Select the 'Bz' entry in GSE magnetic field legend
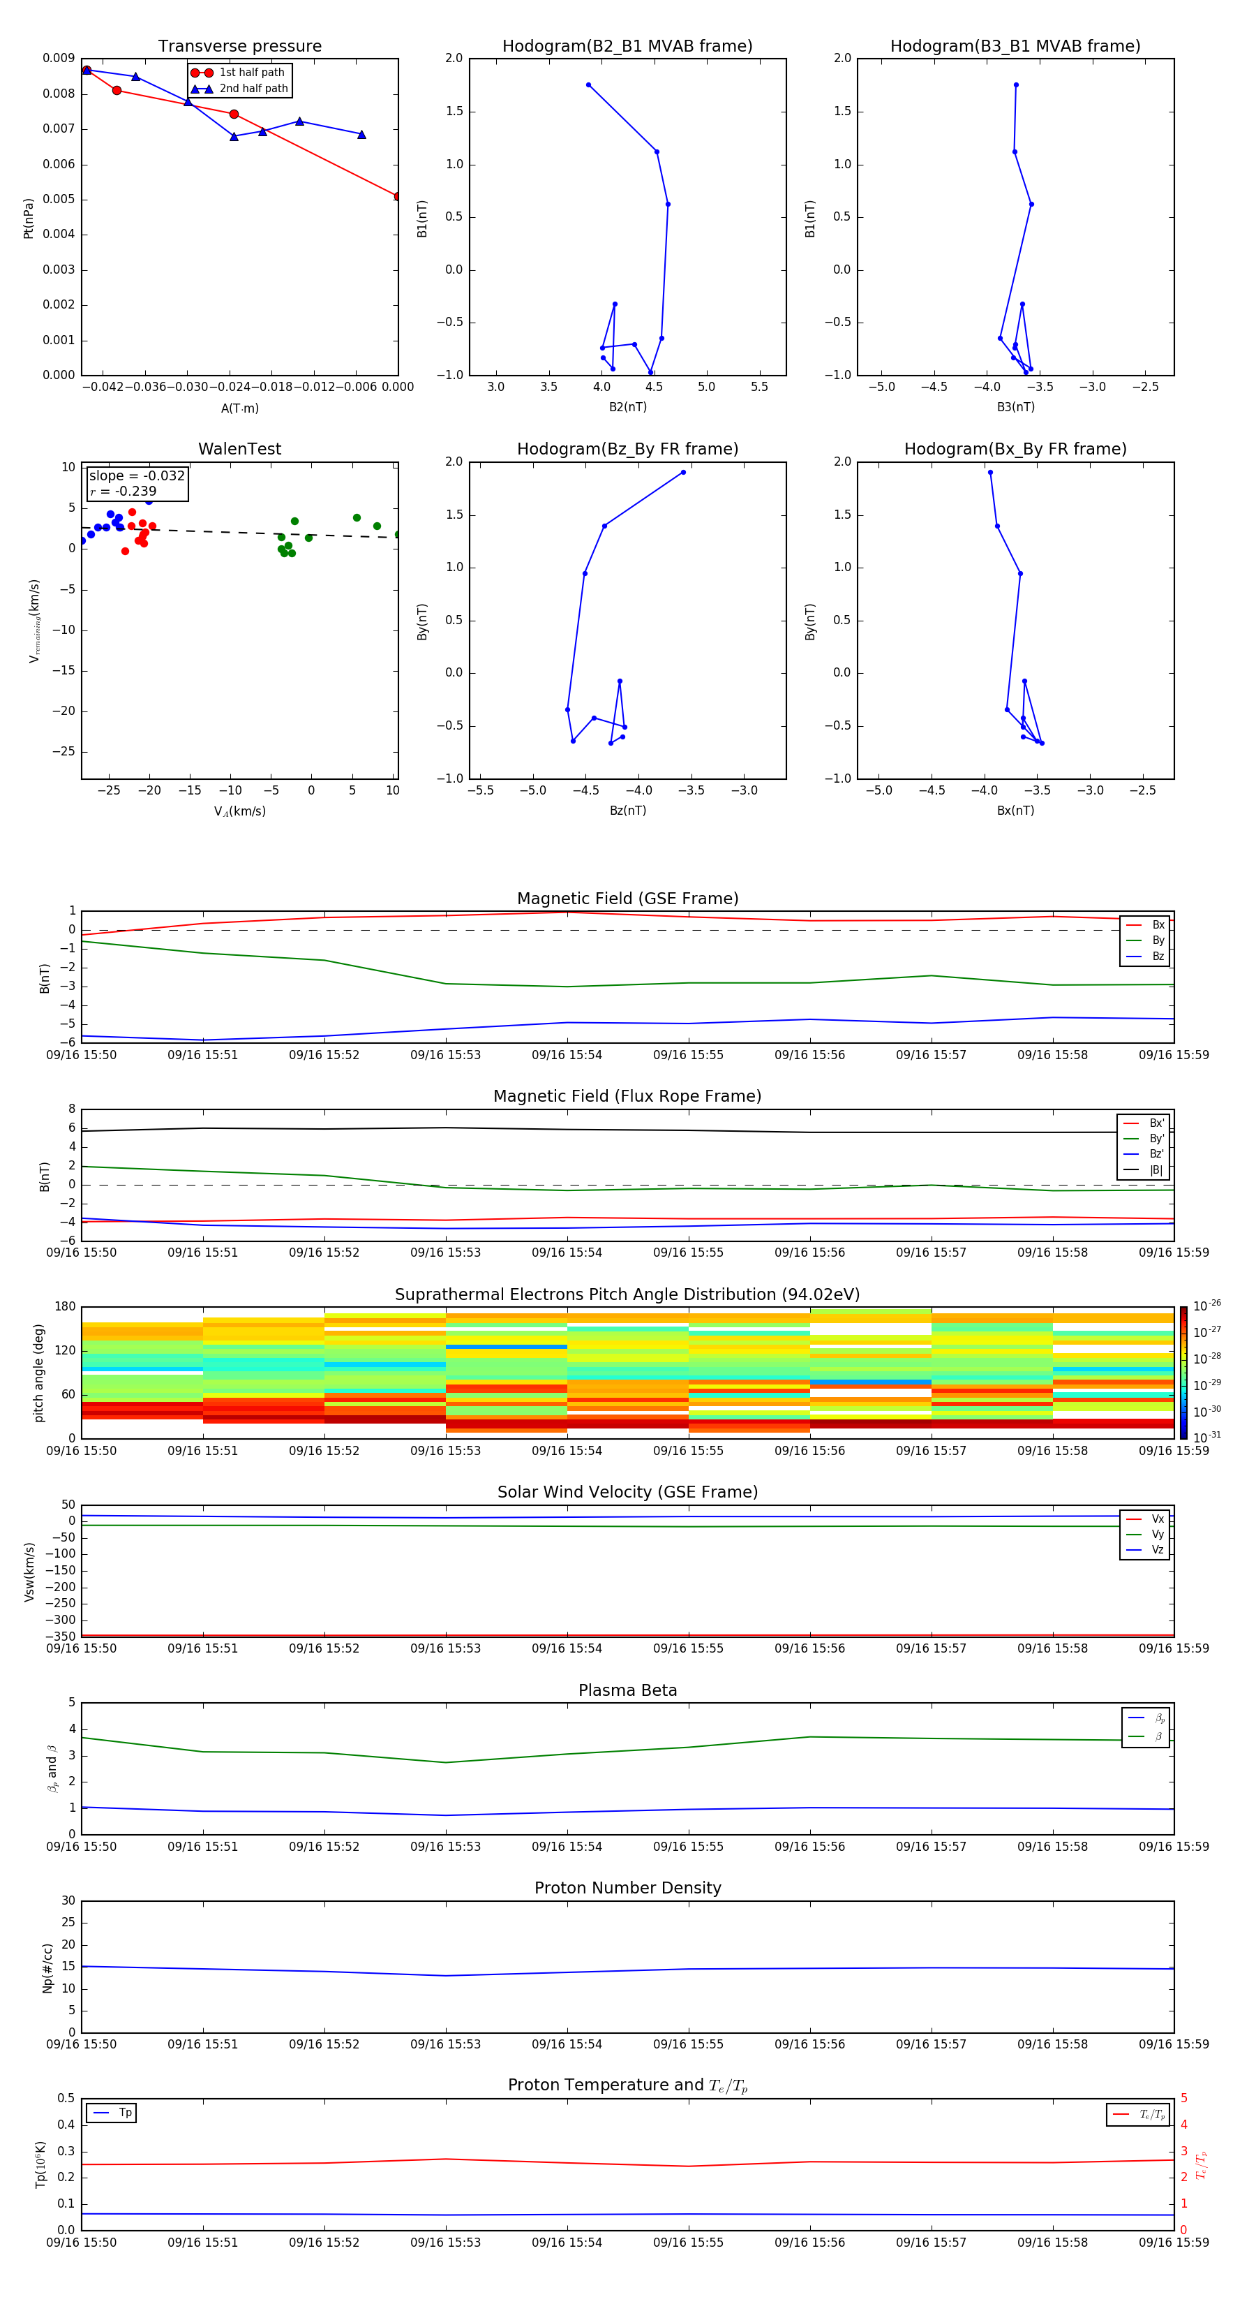Viewport: 1256px width, 2304px height. click(x=1144, y=956)
